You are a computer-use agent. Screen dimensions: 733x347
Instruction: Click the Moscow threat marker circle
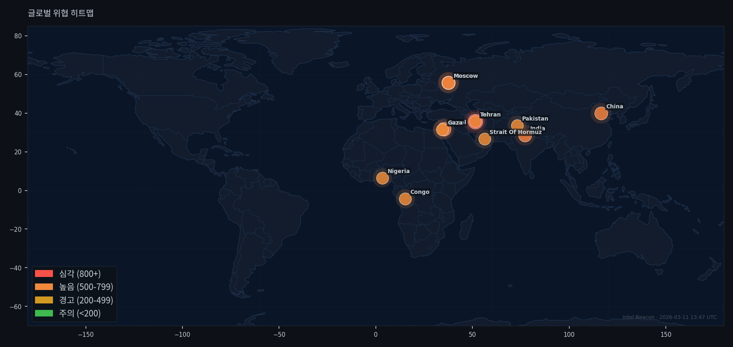(x=448, y=83)
